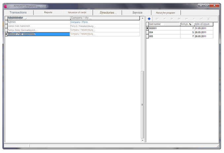Edit the current card record
224x153 pixels.
point(194,19)
